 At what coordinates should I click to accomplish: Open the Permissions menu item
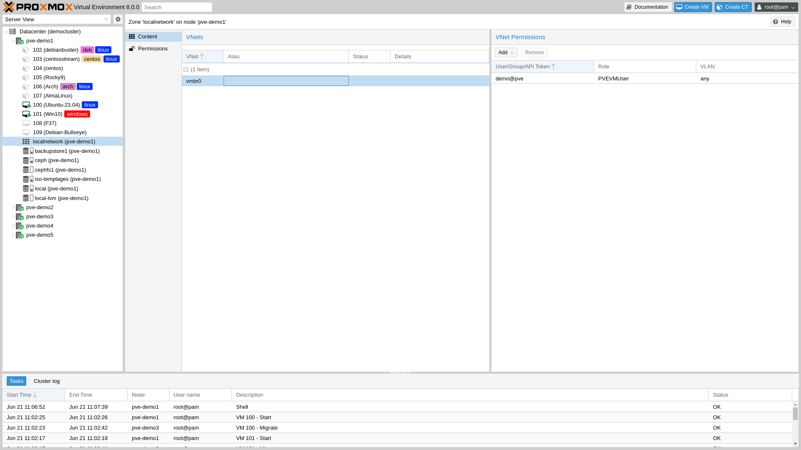[x=153, y=49]
